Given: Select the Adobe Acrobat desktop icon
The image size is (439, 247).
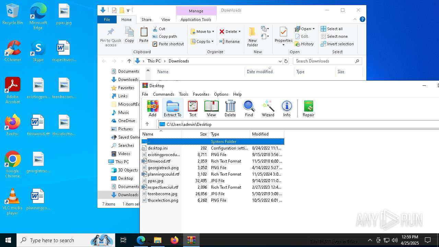Looking at the screenshot, I should pyautogui.click(x=13, y=91).
